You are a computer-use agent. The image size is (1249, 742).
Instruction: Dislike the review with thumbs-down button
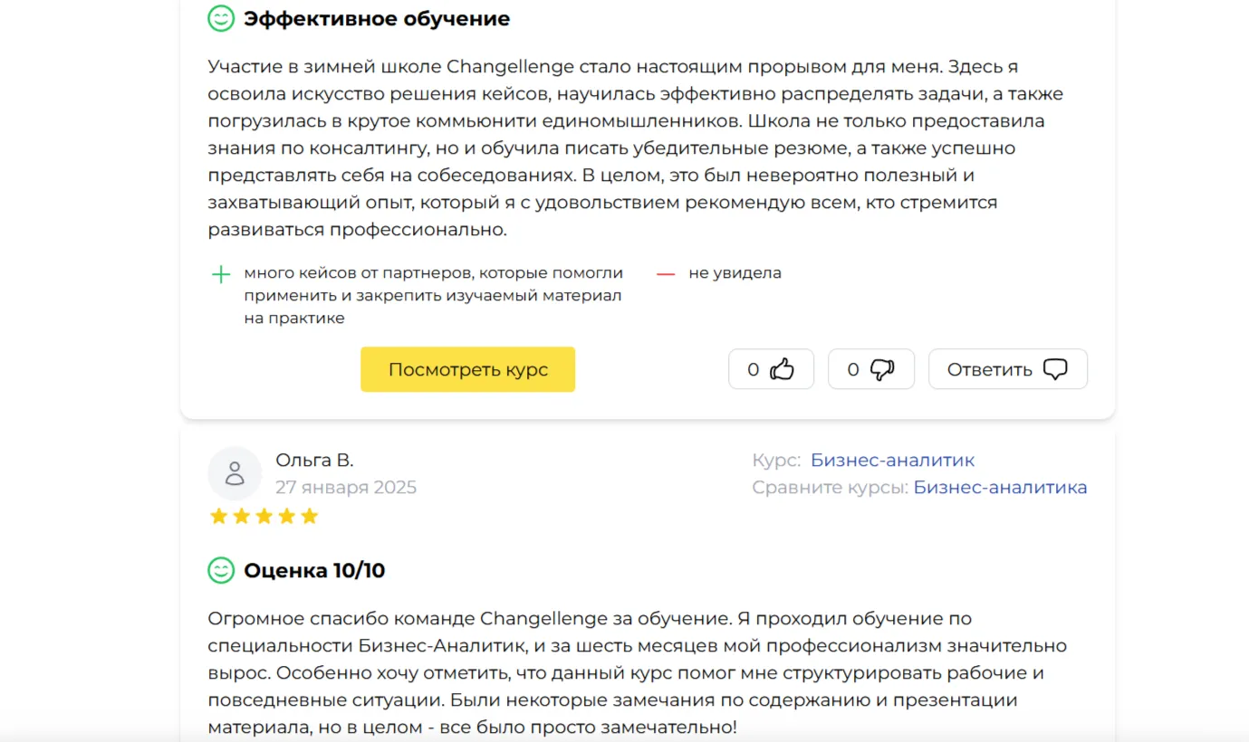871,369
